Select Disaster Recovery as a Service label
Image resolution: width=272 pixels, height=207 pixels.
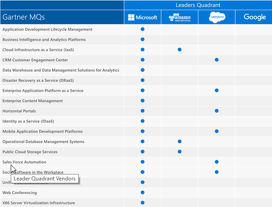(x=38, y=80)
